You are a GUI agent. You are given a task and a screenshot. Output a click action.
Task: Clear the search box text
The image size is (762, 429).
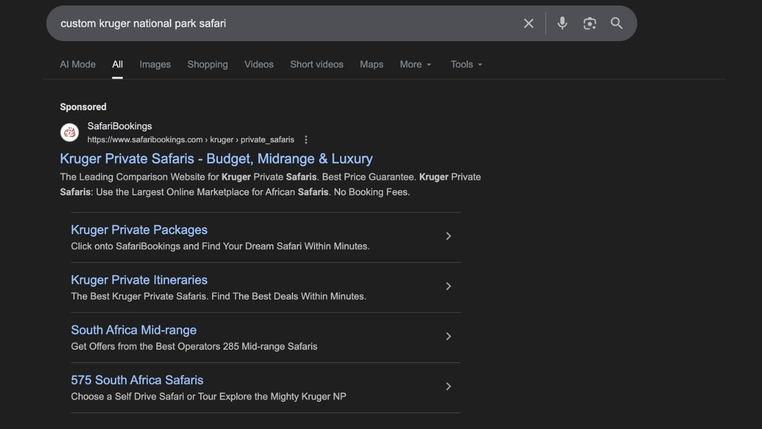[x=528, y=23]
